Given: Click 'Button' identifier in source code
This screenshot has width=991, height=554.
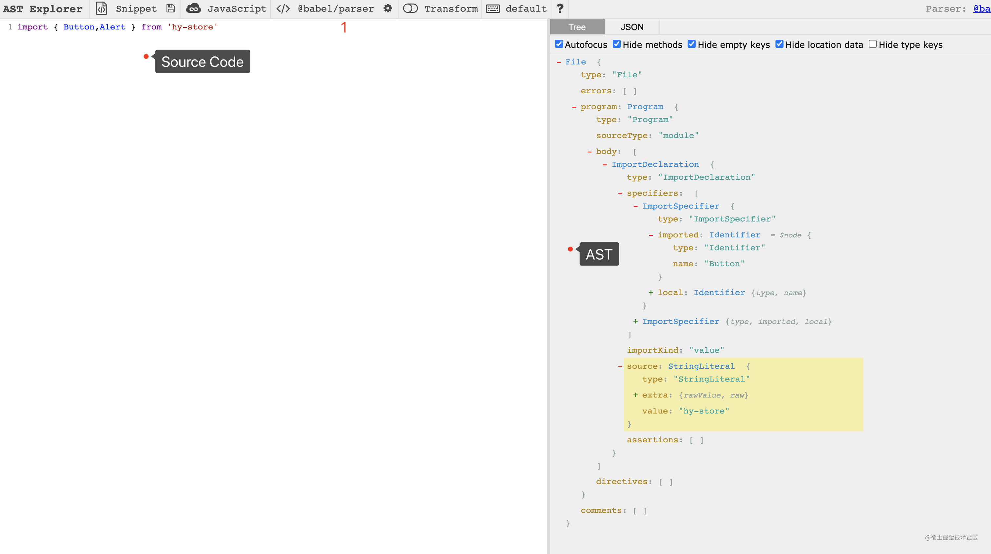Looking at the screenshot, I should point(79,27).
